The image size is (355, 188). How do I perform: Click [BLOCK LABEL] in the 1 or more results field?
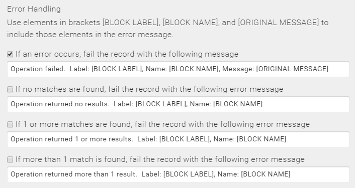pos(185,139)
